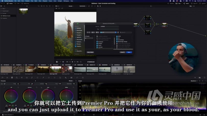Viewport: 207px width, 116px height.
Task: Expand the save dialog options chevron button
Action: point(118,32)
